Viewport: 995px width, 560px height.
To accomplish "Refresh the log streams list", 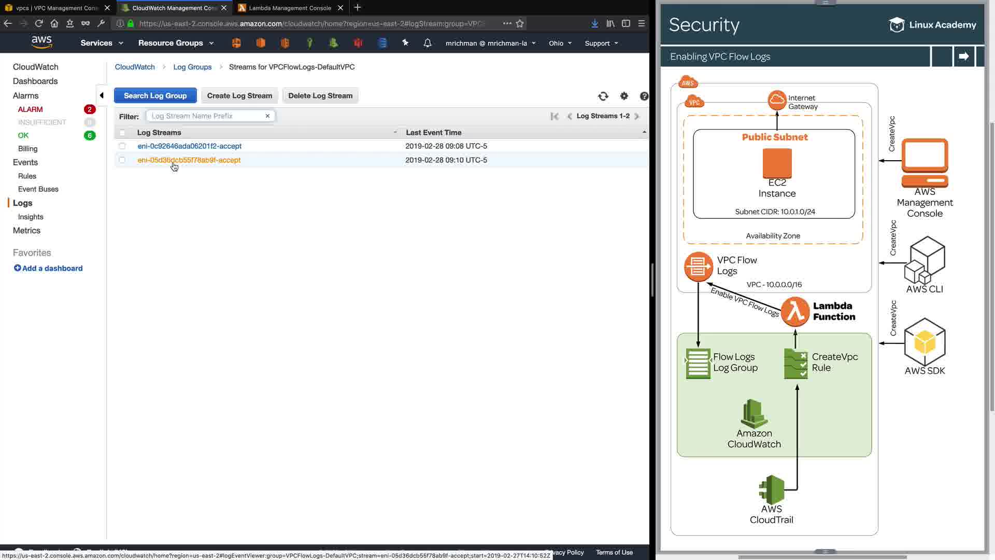I will (x=603, y=96).
